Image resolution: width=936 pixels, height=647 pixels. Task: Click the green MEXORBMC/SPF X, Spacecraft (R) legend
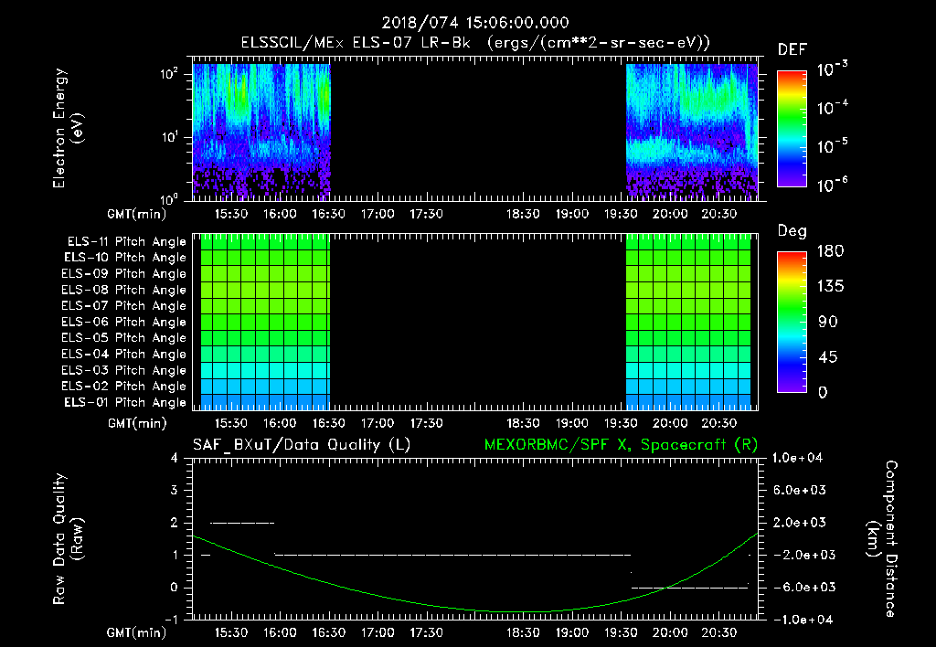621,445
